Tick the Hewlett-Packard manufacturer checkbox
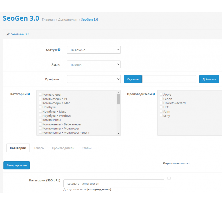This screenshot has height=206, width=222. pyautogui.click(x=161, y=103)
